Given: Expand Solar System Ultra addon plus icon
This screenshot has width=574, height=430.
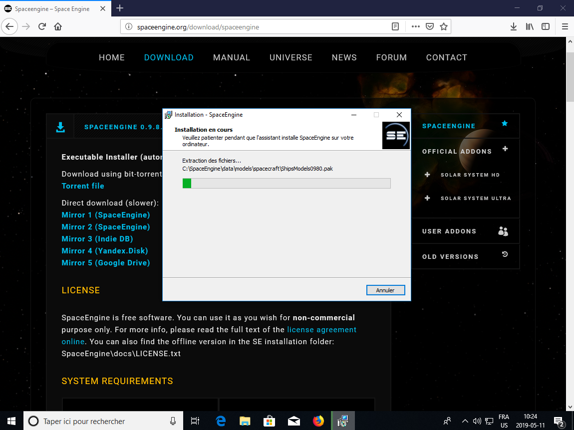Looking at the screenshot, I should (427, 198).
